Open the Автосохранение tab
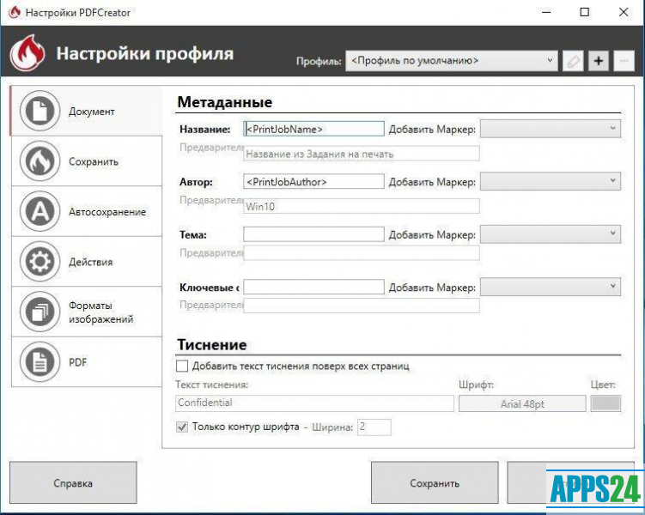 pos(87,211)
